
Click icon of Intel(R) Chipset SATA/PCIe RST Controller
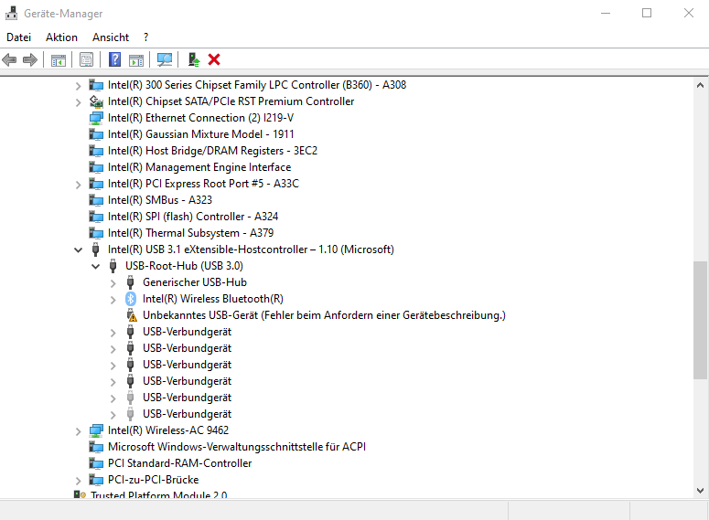(x=96, y=101)
